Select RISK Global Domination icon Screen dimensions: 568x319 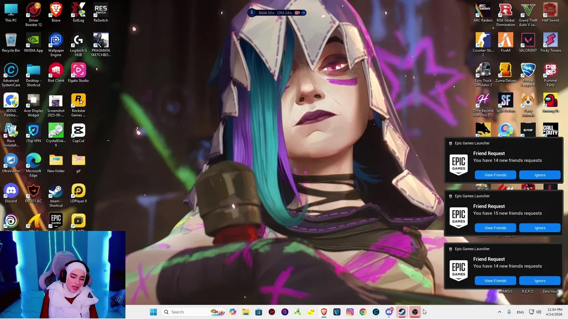pos(505,15)
